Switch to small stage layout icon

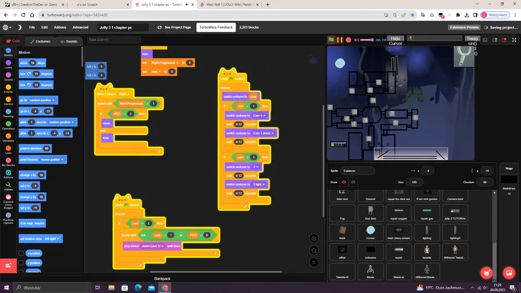pyautogui.click(x=495, y=40)
